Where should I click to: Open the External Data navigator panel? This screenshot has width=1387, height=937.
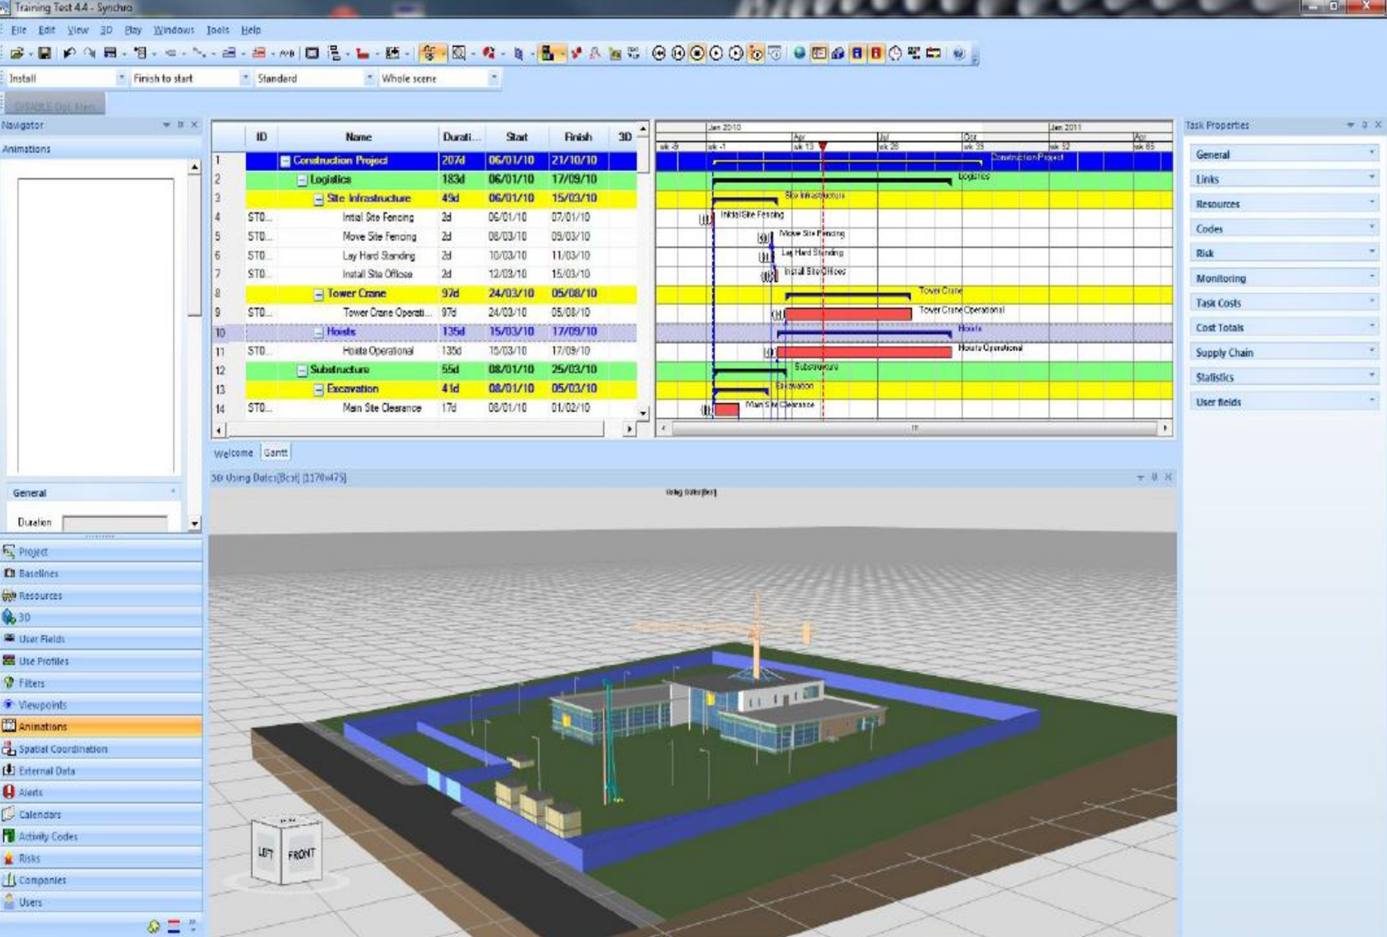click(101, 771)
